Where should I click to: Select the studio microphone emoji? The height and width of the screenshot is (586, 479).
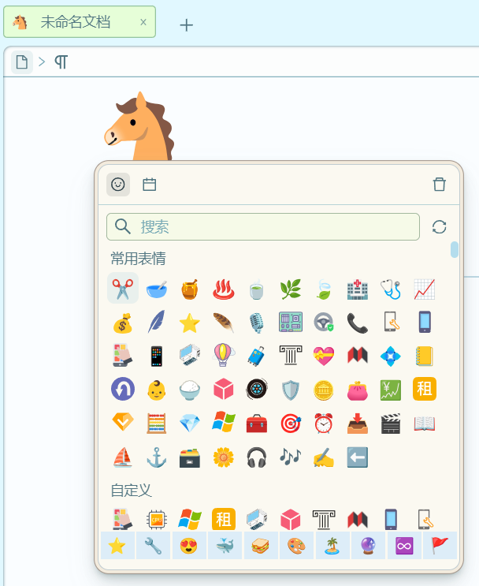pos(257,323)
